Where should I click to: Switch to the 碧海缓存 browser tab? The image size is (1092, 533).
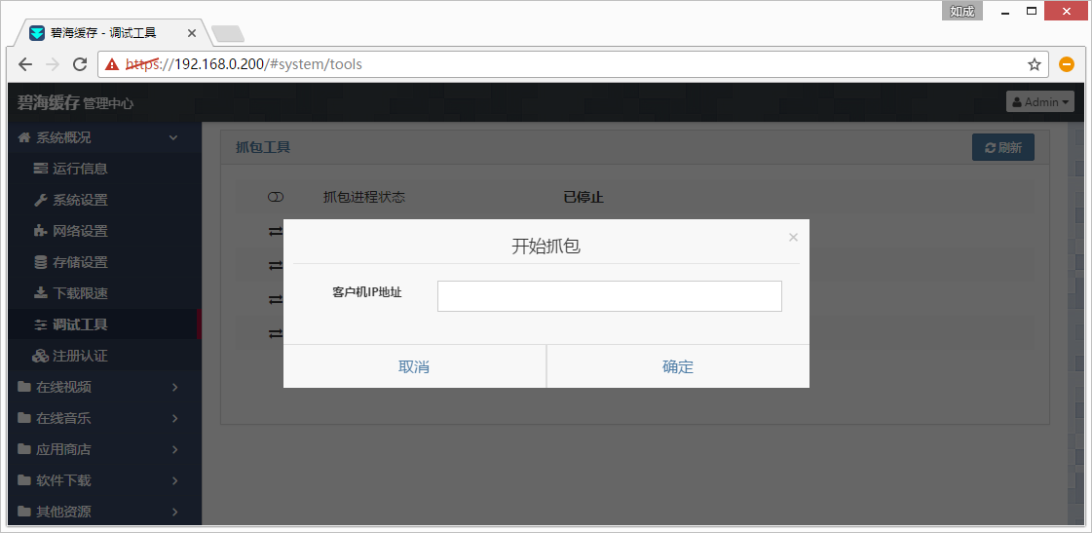[107, 33]
